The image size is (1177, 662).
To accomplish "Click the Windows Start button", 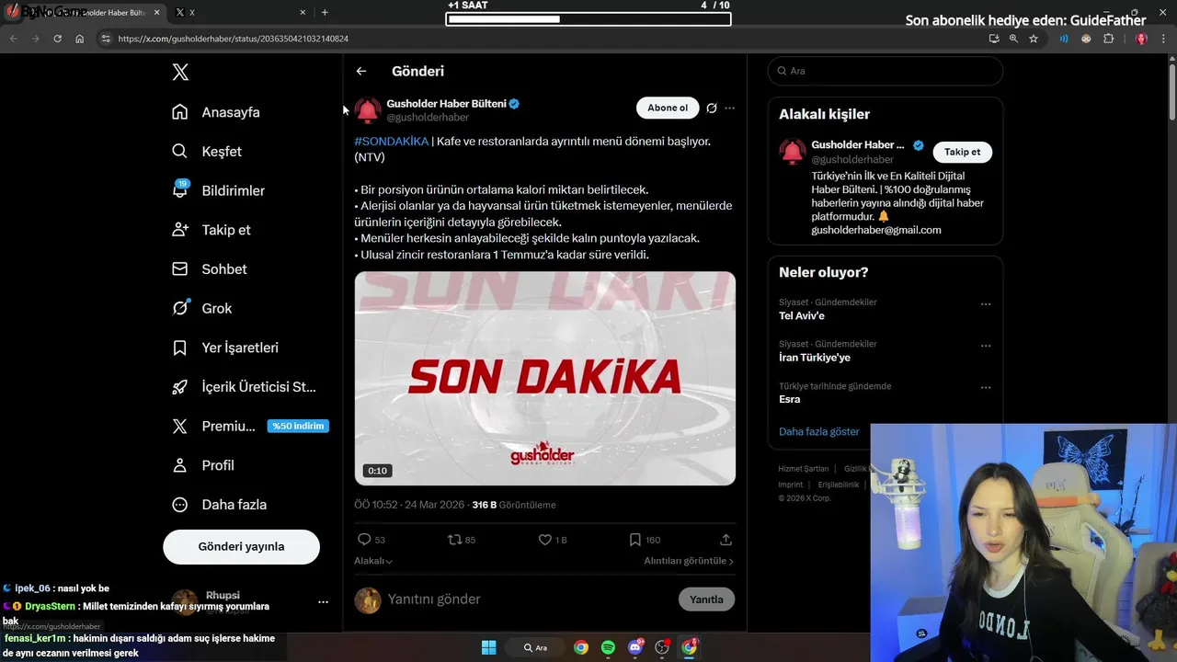I will click(x=489, y=647).
